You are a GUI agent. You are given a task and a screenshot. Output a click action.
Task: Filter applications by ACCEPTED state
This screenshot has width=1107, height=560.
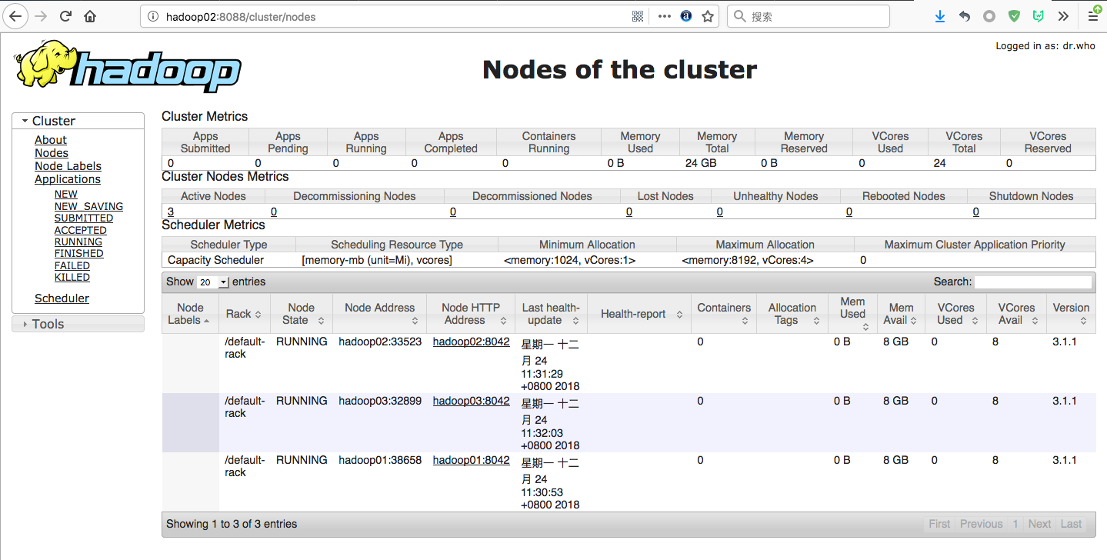tap(81, 230)
